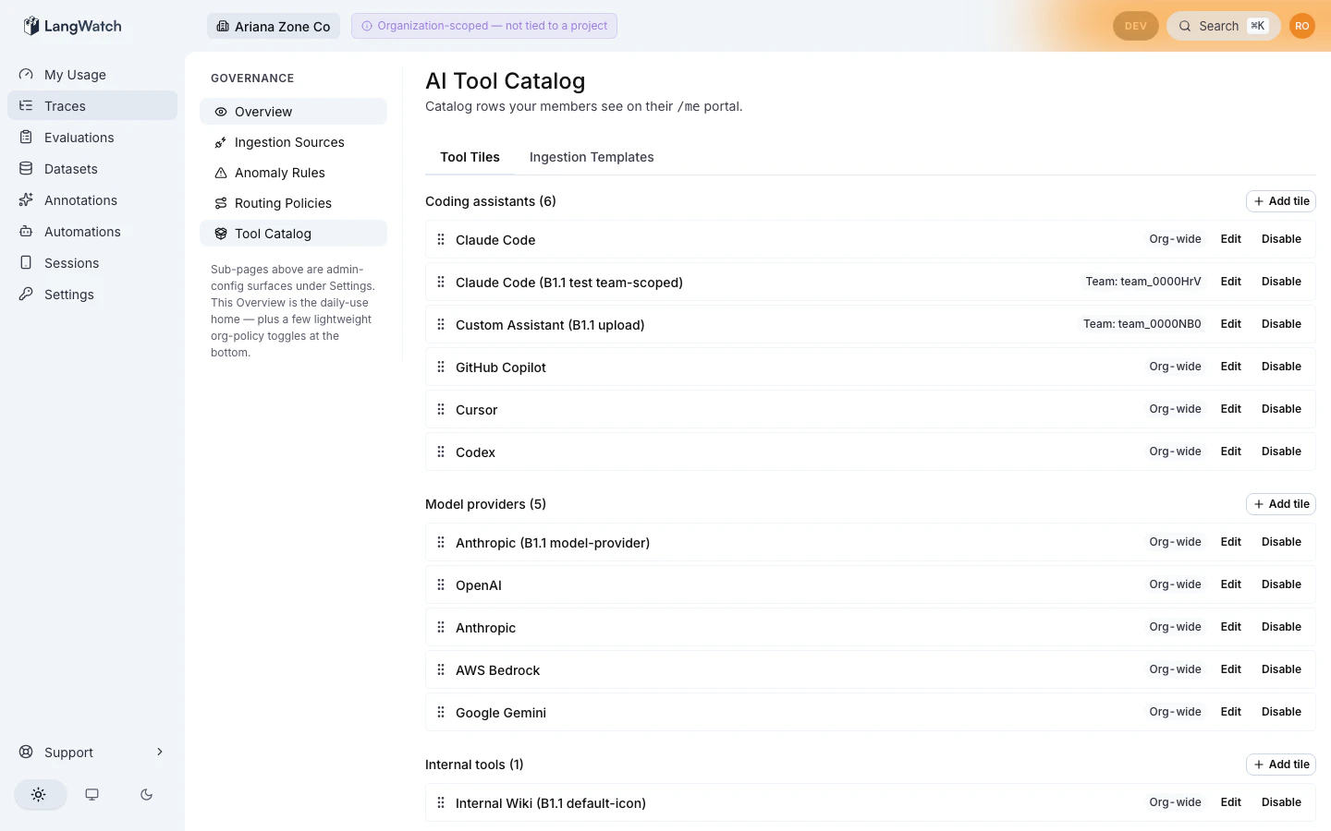This screenshot has width=1331, height=831.
Task: Open My Usage gauge icon
Action: pos(26,75)
